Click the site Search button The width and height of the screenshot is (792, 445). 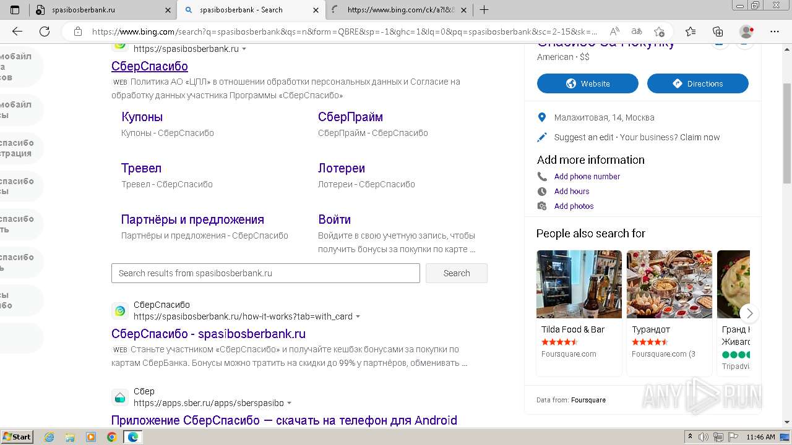[457, 273]
